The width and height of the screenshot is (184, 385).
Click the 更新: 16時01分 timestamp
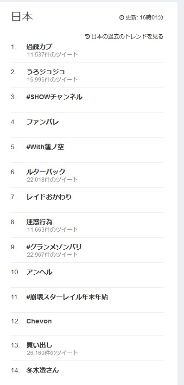(x=144, y=18)
